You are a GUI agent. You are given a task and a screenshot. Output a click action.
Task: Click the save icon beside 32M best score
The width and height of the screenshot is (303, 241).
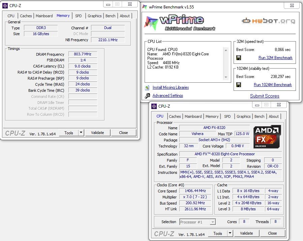click(x=239, y=58)
